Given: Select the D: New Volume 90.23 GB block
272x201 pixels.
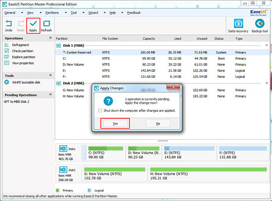Looking at the screenshot, I should (143, 153).
